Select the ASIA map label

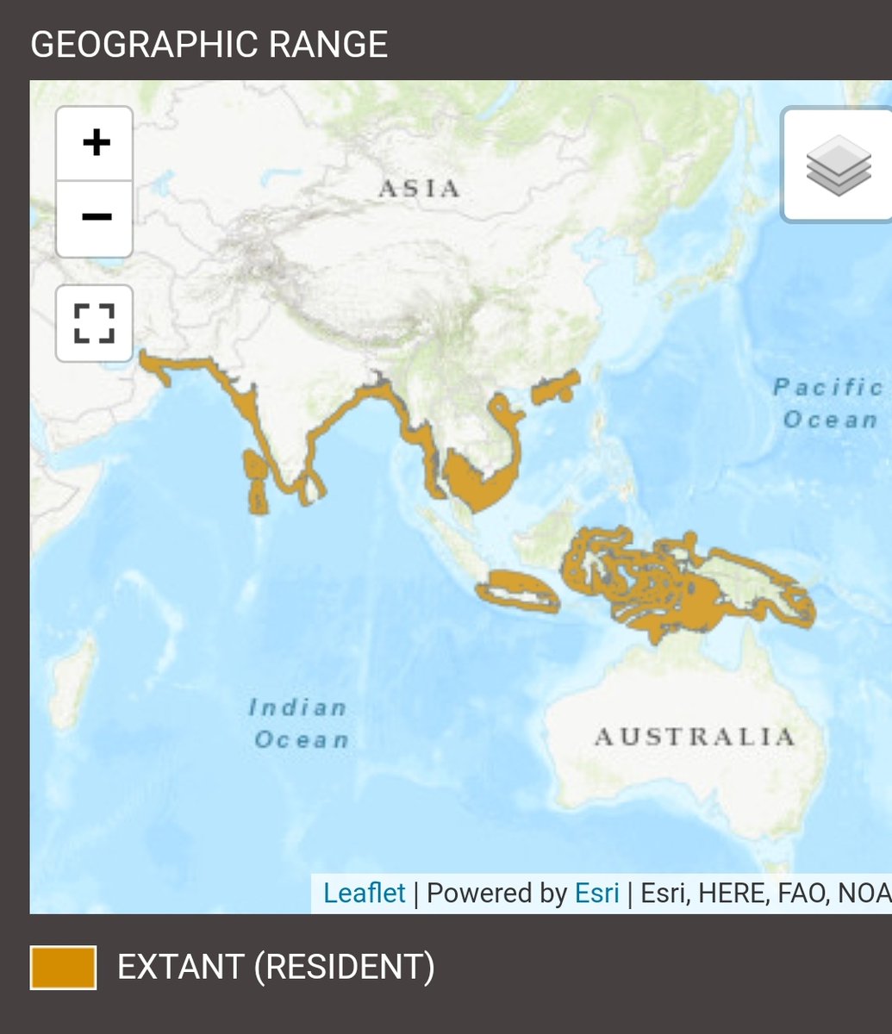point(420,190)
